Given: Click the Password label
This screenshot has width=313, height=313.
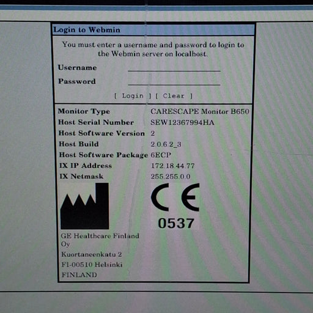Looking at the screenshot, I should coord(77,81).
